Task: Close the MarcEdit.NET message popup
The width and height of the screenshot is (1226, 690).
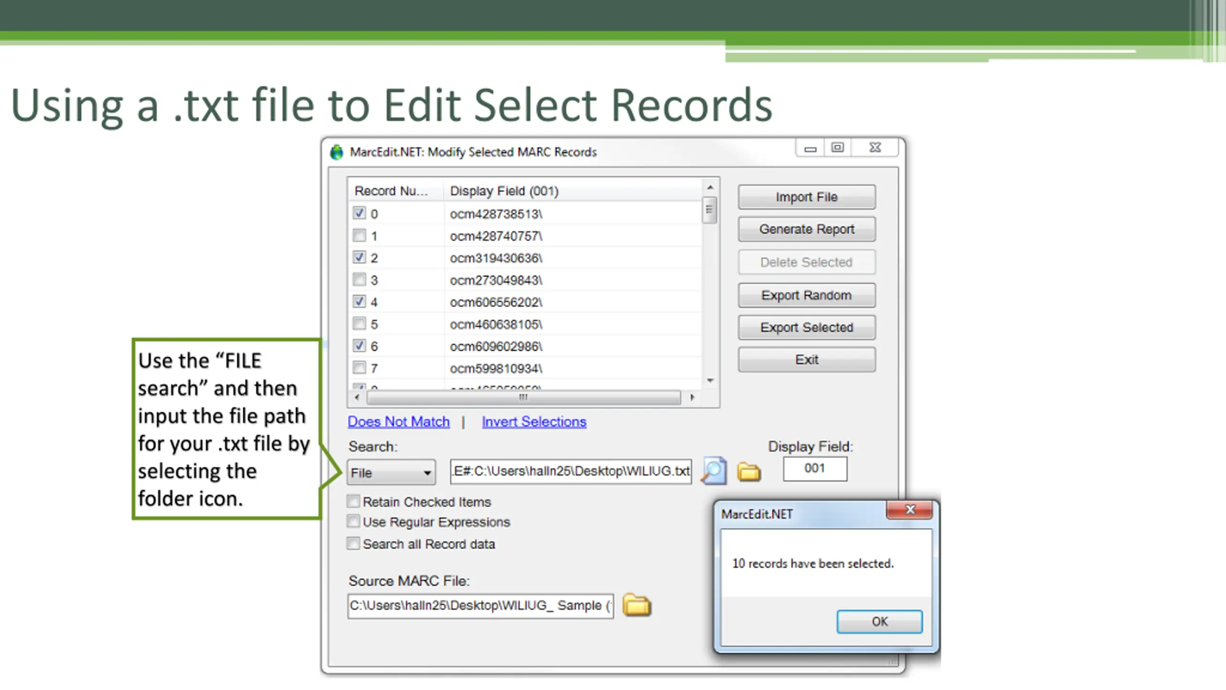Action: (x=909, y=510)
